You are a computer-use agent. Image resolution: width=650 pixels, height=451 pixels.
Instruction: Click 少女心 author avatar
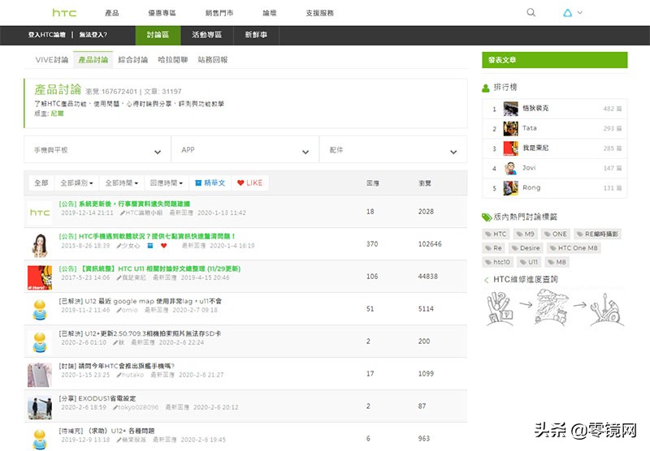click(40, 245)
